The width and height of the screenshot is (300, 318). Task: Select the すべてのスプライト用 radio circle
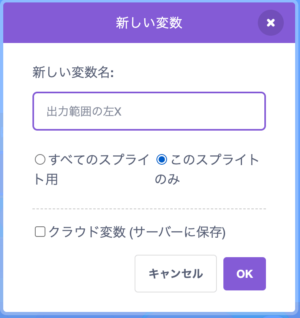[40, 159]
